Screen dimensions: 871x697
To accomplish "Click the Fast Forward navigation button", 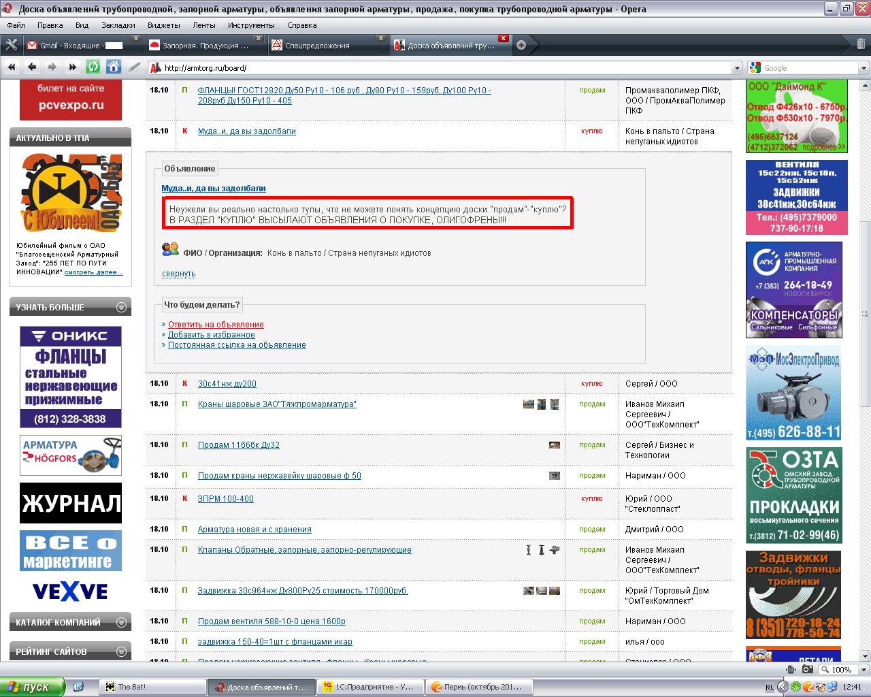I will [x=73, y=67].
